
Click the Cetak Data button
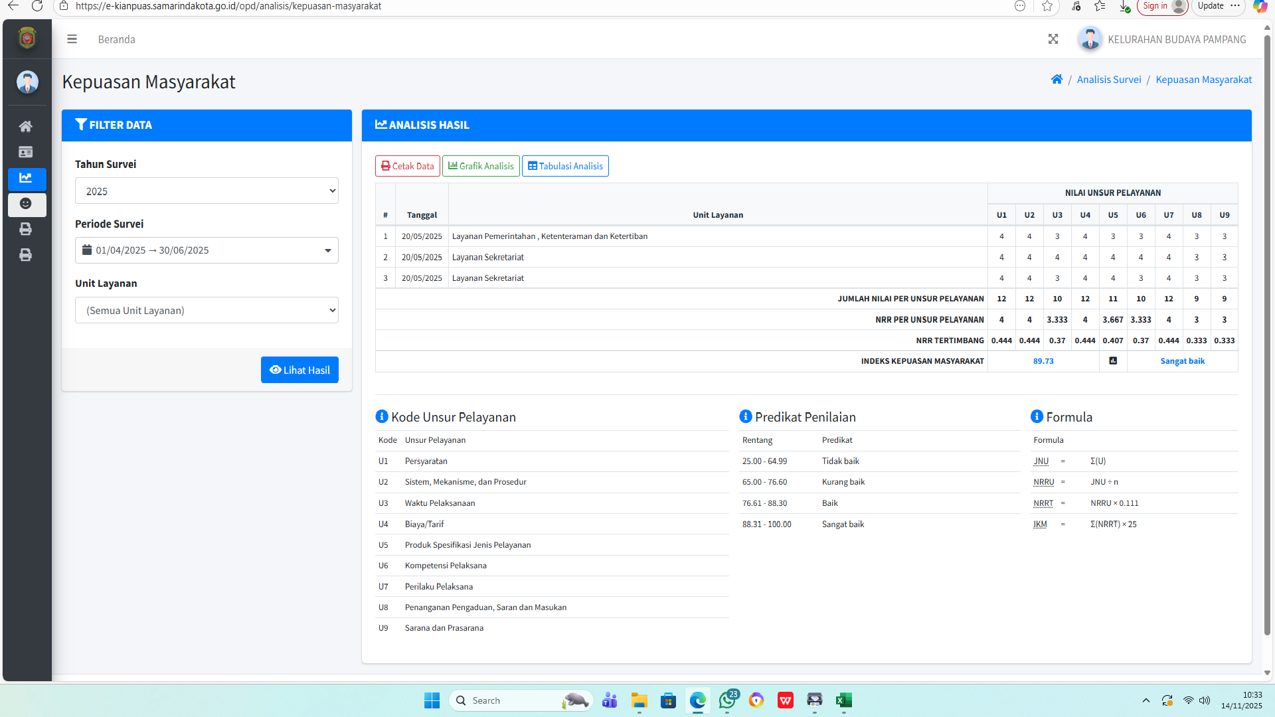point(407,166)
